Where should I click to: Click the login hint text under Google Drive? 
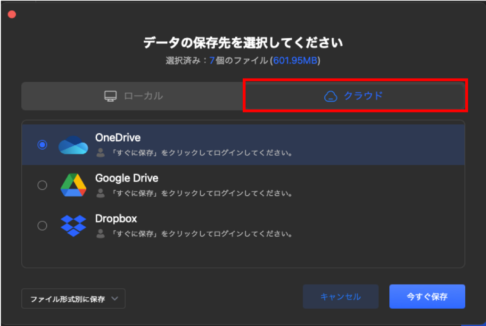(201, 193)
